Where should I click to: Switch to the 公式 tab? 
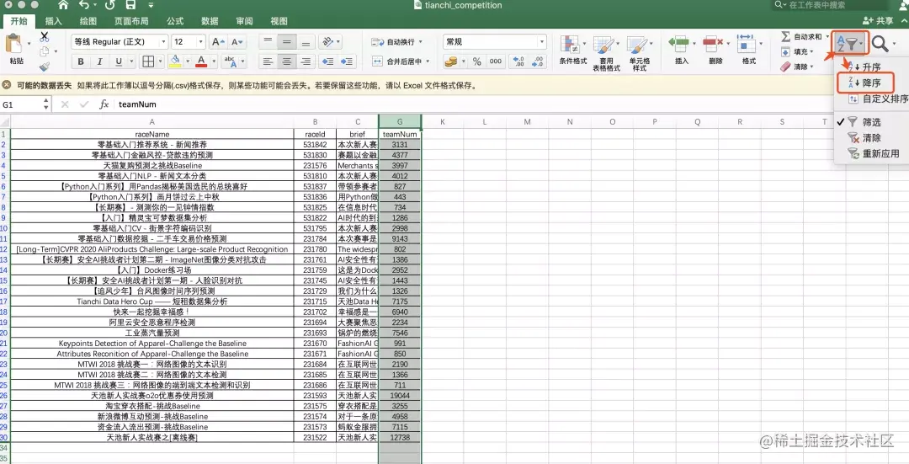pos(175,21)
